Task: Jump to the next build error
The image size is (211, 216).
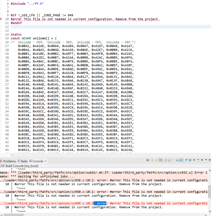Action: pyautogui.click(x=153, y=160)
